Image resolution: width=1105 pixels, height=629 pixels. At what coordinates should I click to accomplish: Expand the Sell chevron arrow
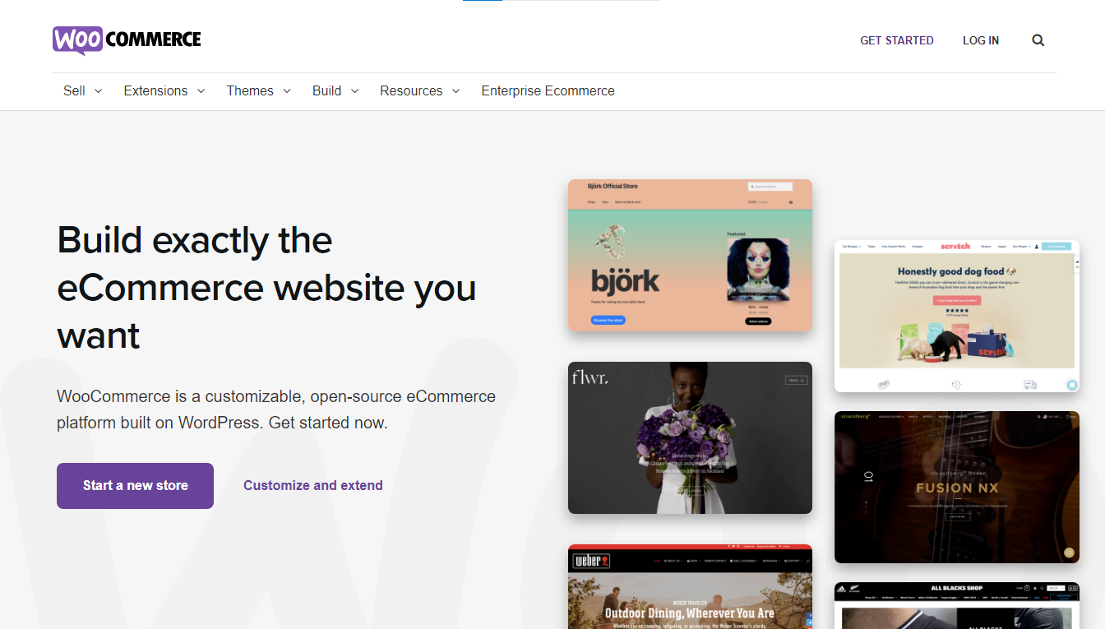(x=99, y=91)
